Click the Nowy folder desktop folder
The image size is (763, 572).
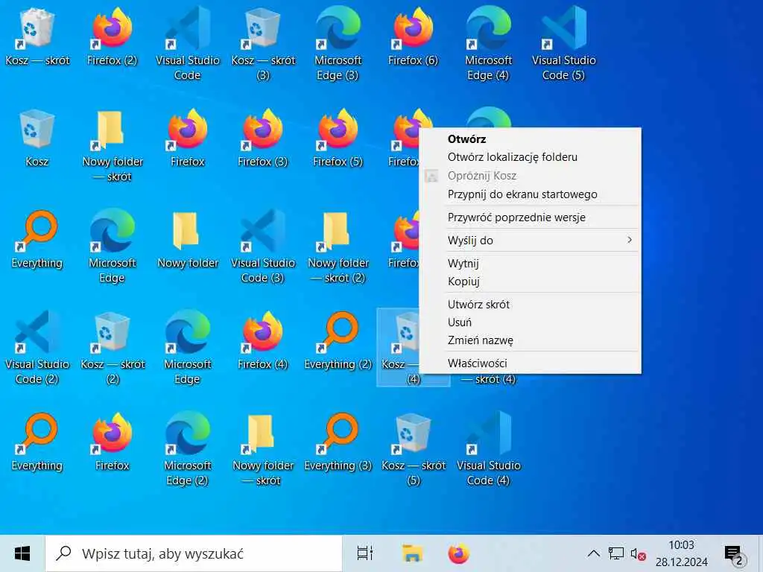click(188, 240)
